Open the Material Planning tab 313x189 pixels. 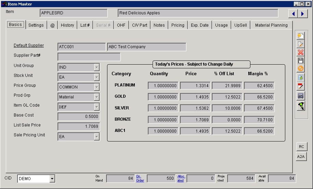coord(271,25)
